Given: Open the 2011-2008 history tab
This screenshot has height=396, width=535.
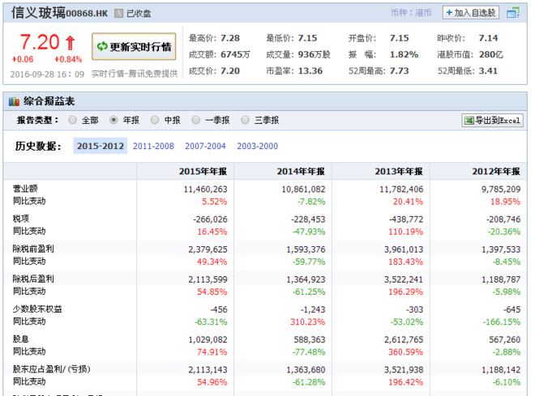Looking at the screenshot, I should 153,146.
